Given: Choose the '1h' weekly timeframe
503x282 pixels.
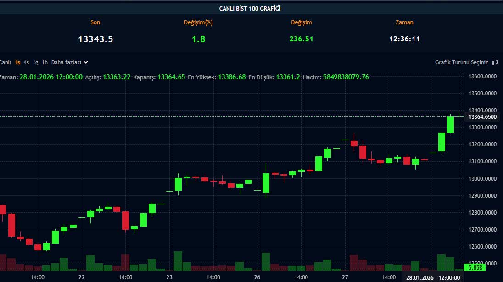Looking at the screenshot, I should click(x=45, y=62).
